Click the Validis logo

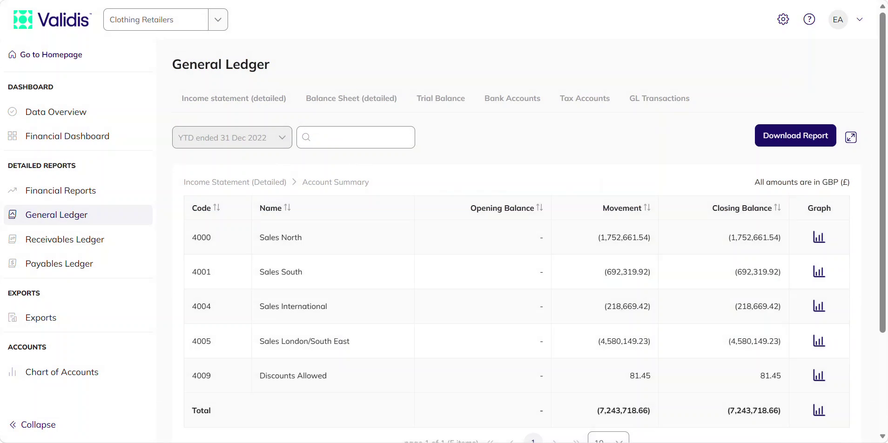[x=52, y=20]
